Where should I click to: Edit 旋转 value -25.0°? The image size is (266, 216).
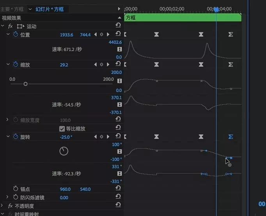tap(66, 137)
